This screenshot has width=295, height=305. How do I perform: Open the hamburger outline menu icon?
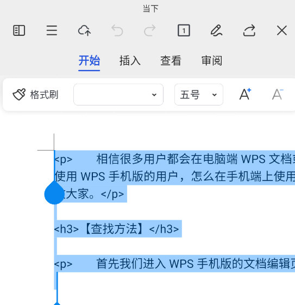pyautogui.click(x=52, y=30)
